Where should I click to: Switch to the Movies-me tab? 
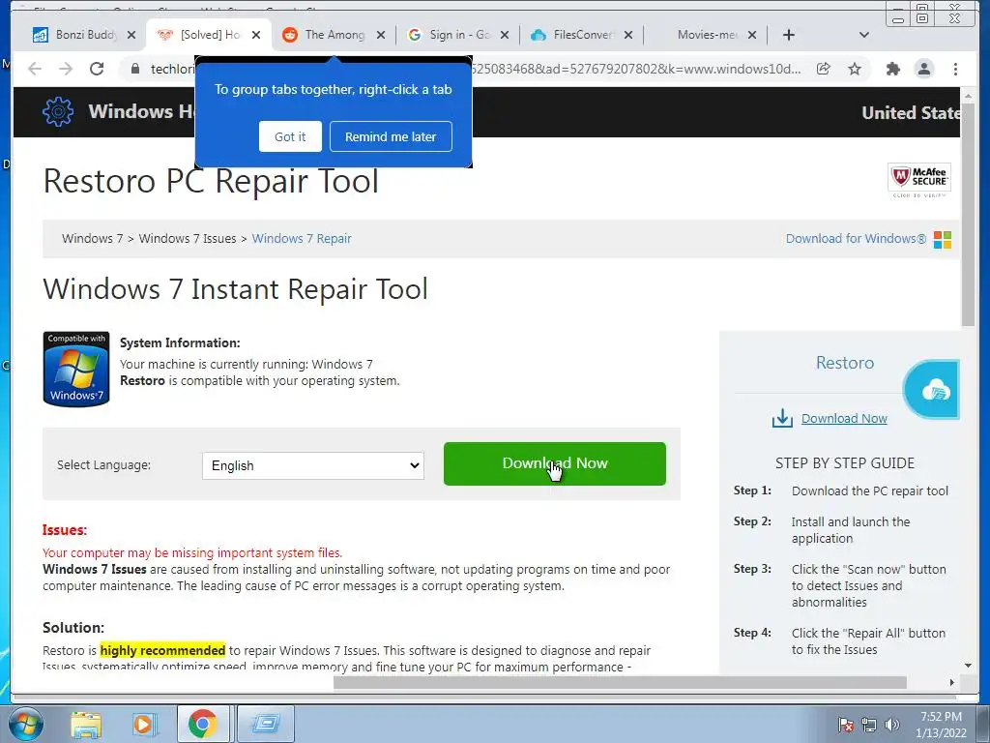click(706, 35)
